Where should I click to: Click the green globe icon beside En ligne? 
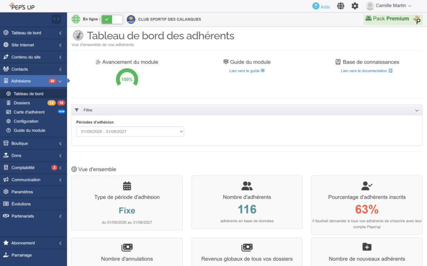click(76, 19)
